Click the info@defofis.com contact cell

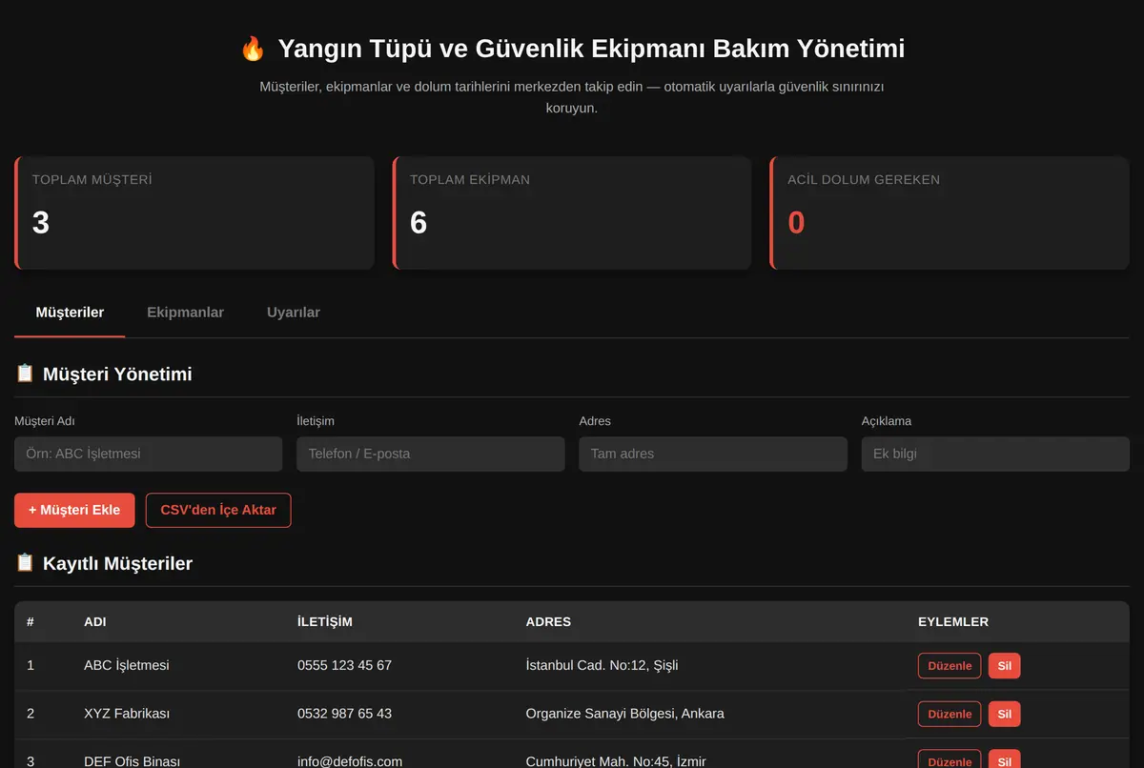click(350, 761)
